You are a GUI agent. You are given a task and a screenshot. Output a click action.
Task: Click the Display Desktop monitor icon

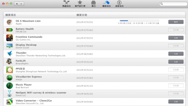click(x=9, y=46)
